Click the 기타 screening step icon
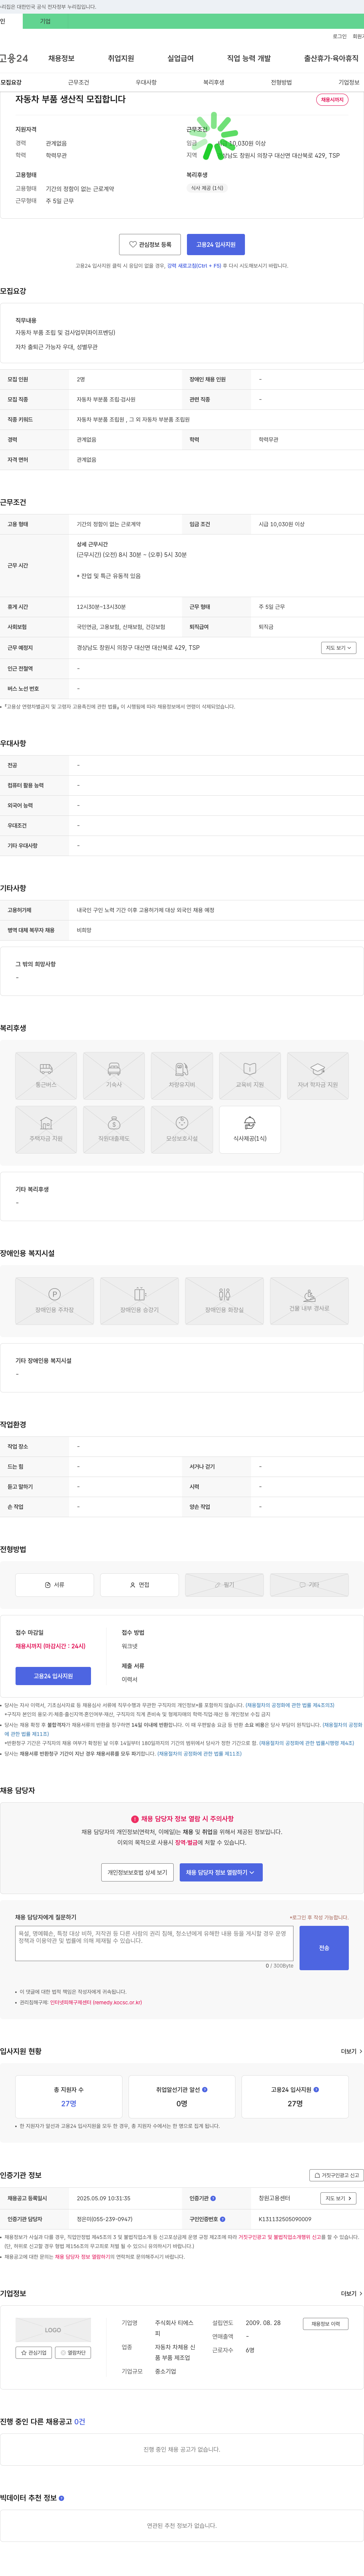364x2576 pixels. click(309, 1585)
